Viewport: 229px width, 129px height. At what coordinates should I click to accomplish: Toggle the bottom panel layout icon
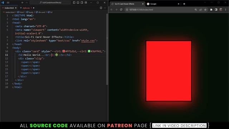(78, 3)
